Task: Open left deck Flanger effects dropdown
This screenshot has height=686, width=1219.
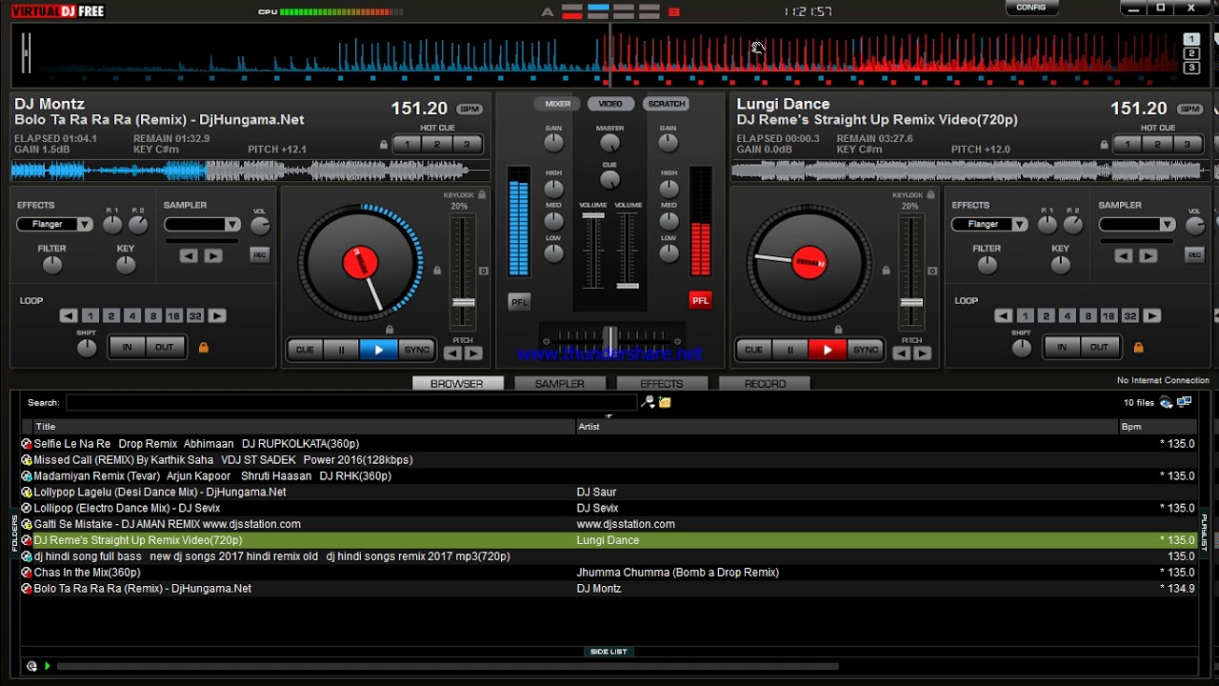Action: [x=85, y=225]
